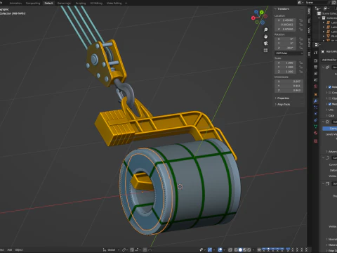Open the Add Modifier dropdown
This screenshot has width=337, height=253.
point(329,60)
